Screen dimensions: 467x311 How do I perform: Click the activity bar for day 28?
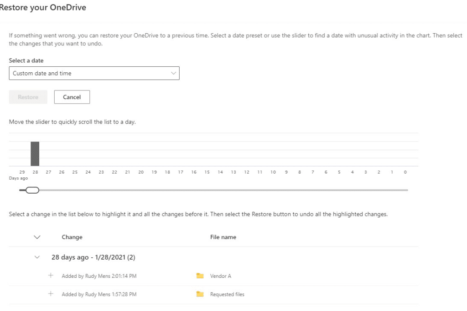tap(35, 154)
